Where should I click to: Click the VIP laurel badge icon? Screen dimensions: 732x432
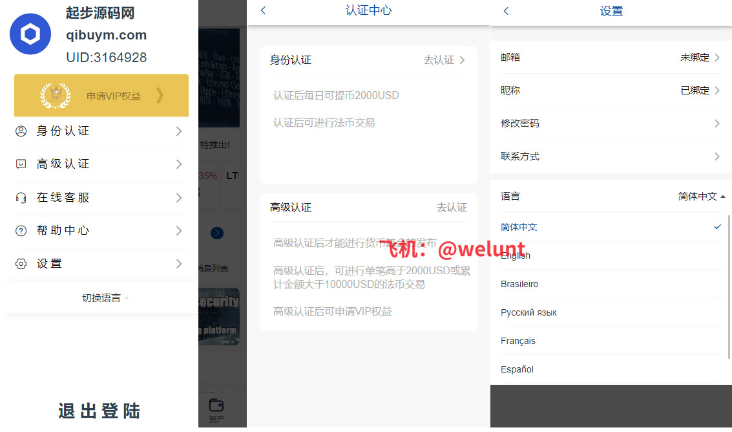[x=56, y=96]
